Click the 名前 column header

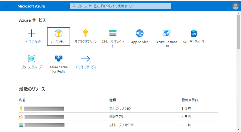tap(22, 100)
